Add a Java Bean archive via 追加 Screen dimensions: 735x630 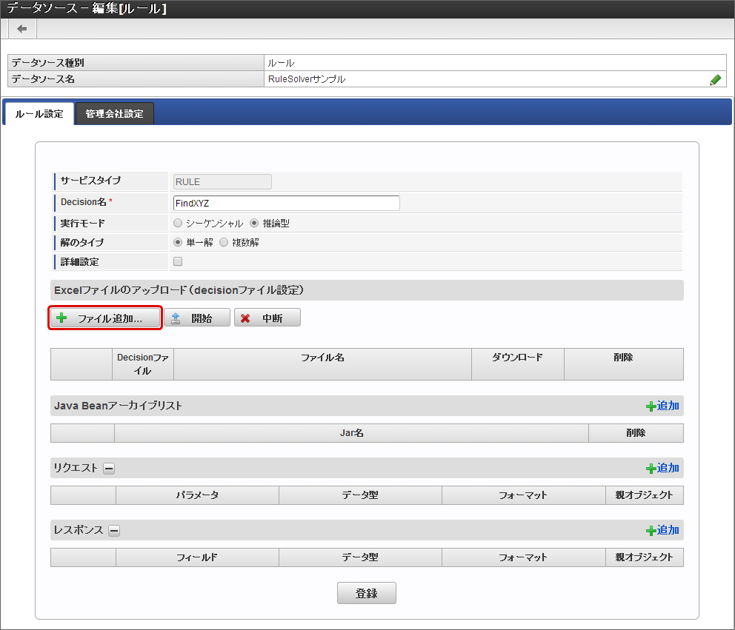662,406
